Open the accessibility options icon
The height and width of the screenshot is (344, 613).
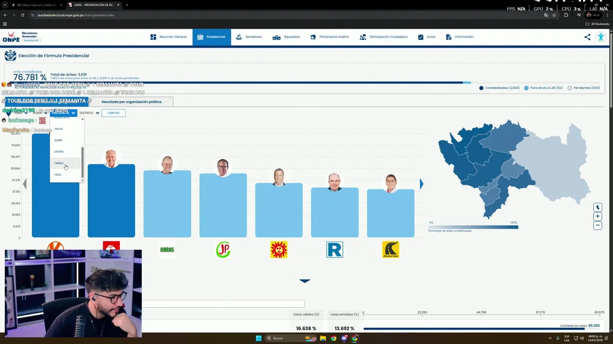(601, 37)
